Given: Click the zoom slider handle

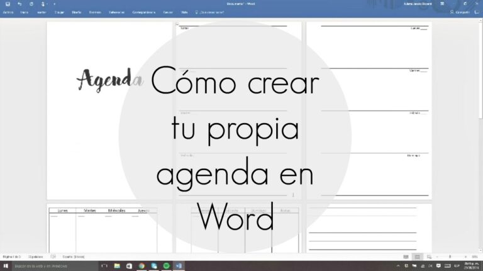Looking at the screenshot, I should 450,257.
